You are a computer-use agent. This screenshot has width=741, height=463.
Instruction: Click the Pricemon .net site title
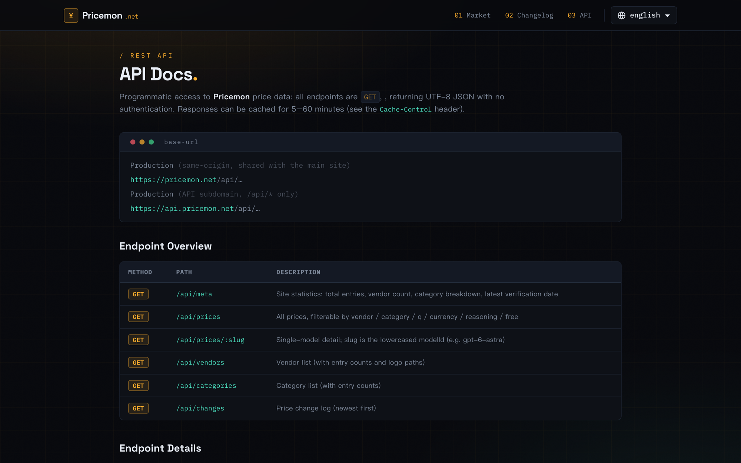[110, 16]
